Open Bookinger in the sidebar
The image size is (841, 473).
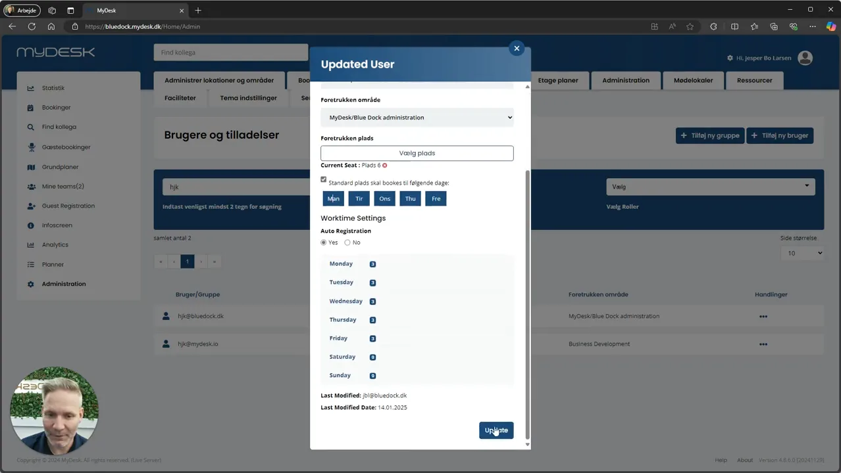point(56,108)
